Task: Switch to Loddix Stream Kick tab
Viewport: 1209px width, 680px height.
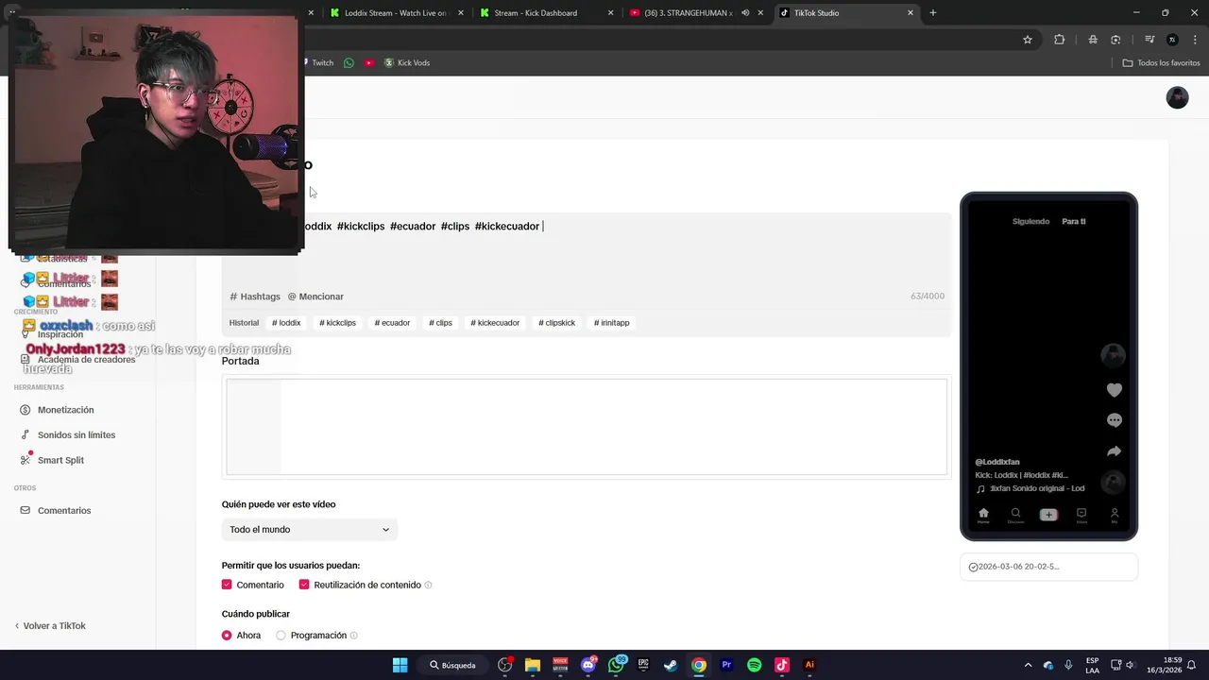Action: pos(396,13)
